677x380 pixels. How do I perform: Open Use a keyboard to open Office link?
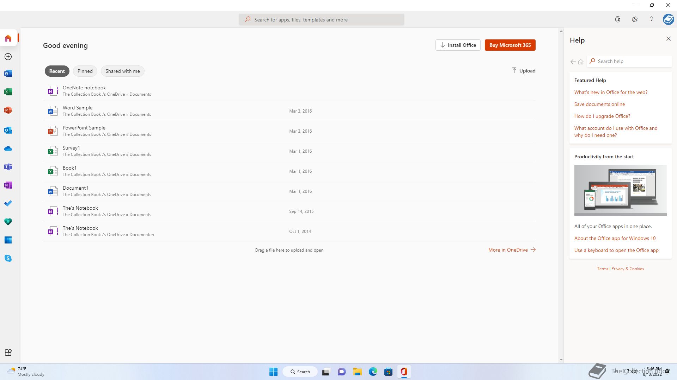[616, 250]
